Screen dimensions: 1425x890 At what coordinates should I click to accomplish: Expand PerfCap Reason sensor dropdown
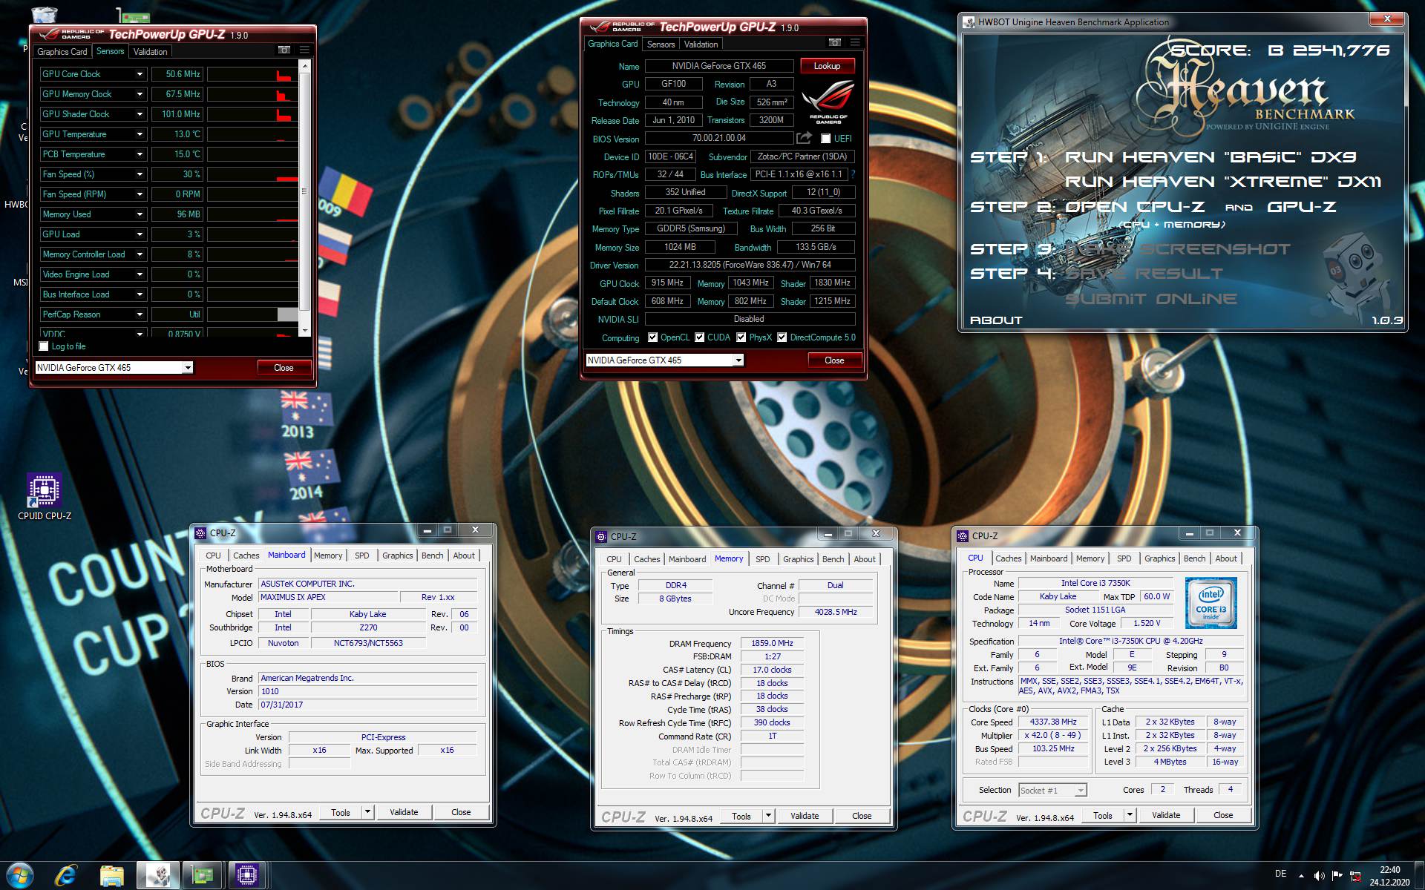(140, 314)
